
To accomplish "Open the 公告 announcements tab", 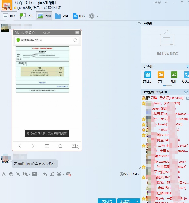I will point(27,16).
